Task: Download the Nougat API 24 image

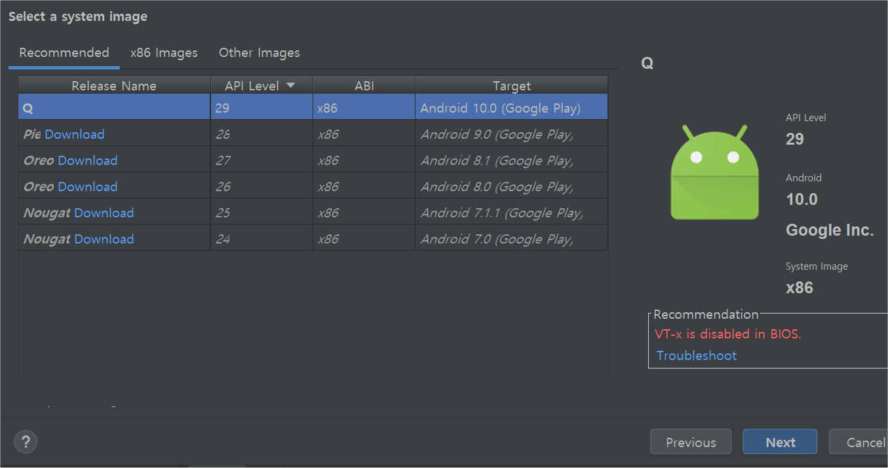Action: pyautogui.click(x=104, y=239)
